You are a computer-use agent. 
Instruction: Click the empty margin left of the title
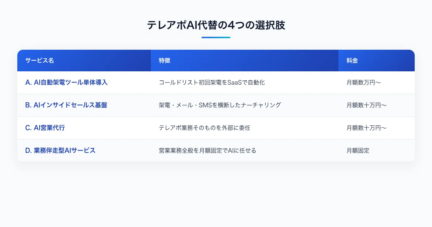[x=72, y=25]
